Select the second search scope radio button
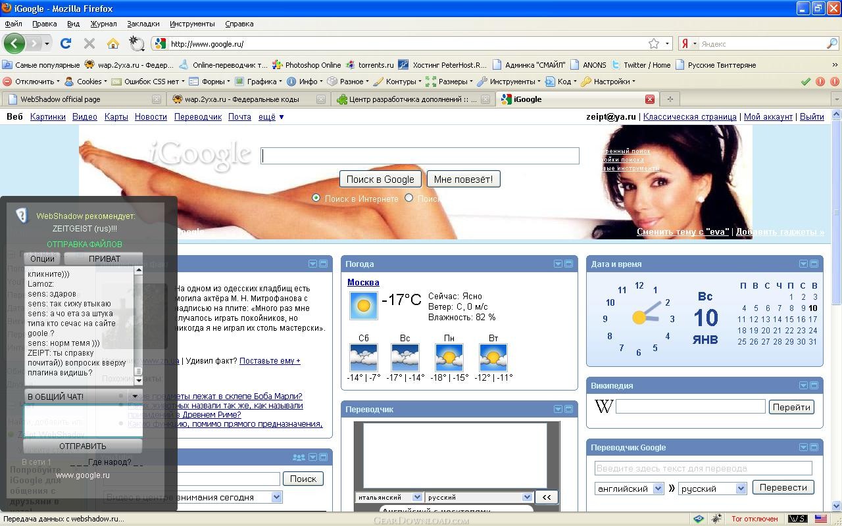The height and width of the screenshot is (526, 842). [409, 198]
